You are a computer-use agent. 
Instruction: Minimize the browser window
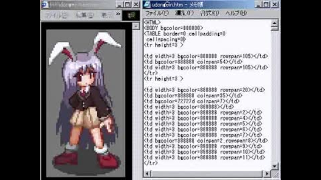(120, 4)
